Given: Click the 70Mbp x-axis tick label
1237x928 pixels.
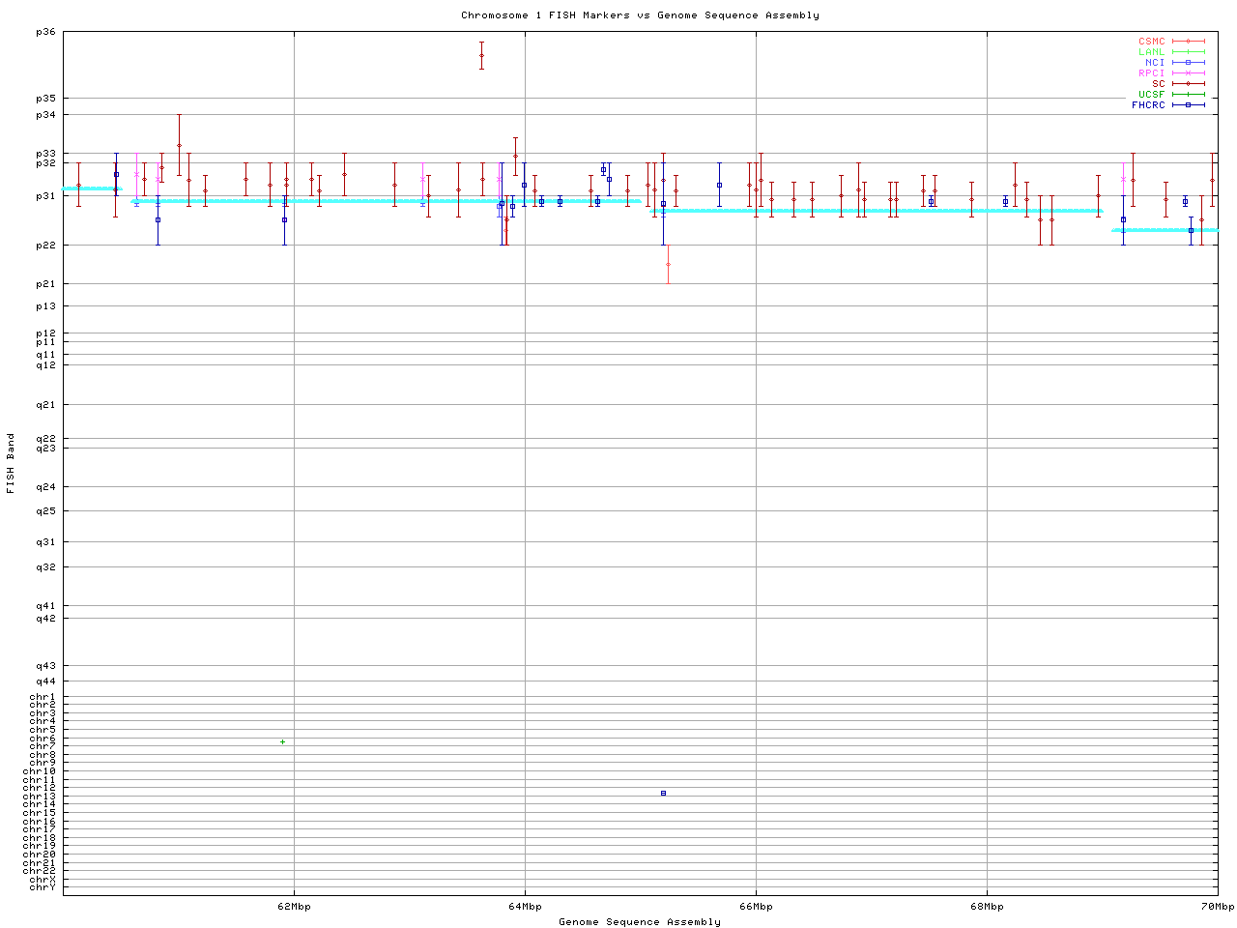Looking at the screenshot, I should (x=1217, y=907).
